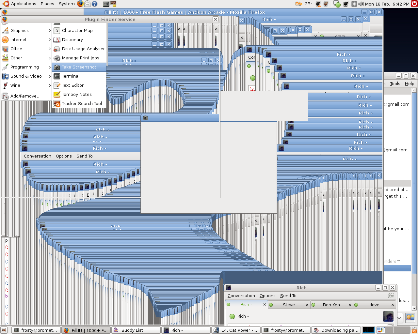This screenshot has height=334, width=418.
Task: Click Add/Remove... in the Applications menu
Action: click(25, 96)
